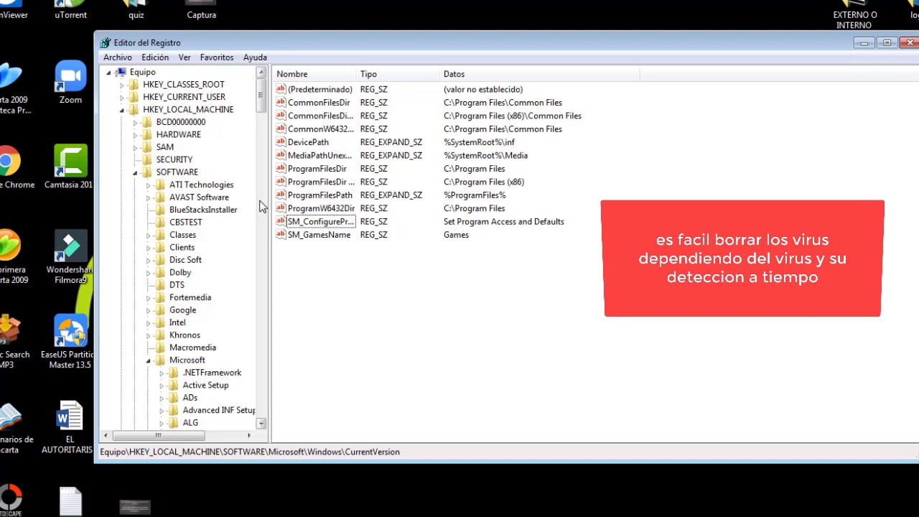Sort by the Datos column header
This screenshot has width=919, height=517.
pos(539,74)
